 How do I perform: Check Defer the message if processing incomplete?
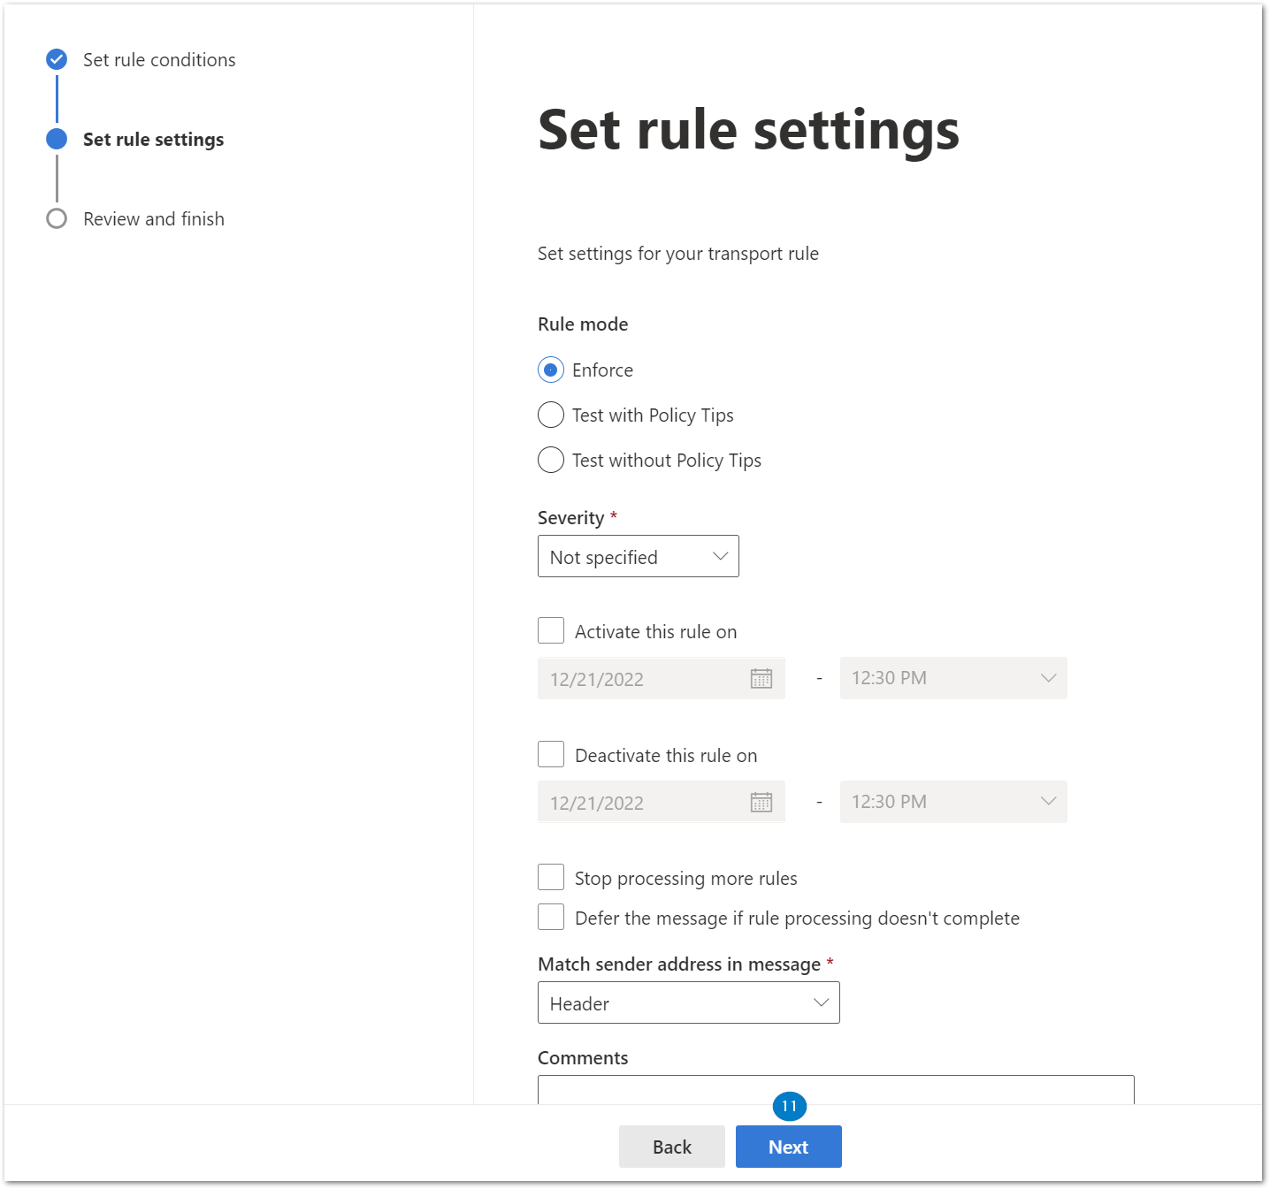click(551, 917)
